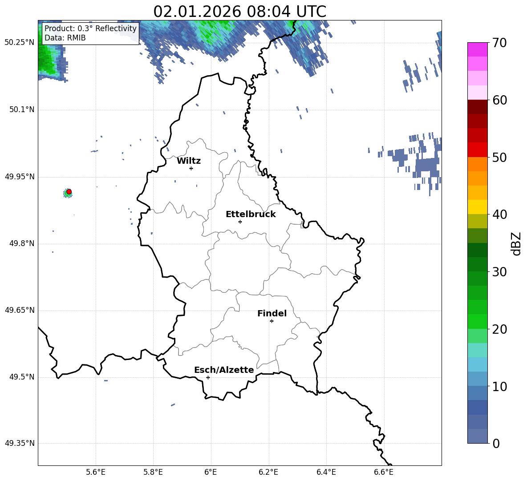
Task: Pick the dark maroon swatch just below 60 dBZ
Action: 477,107
